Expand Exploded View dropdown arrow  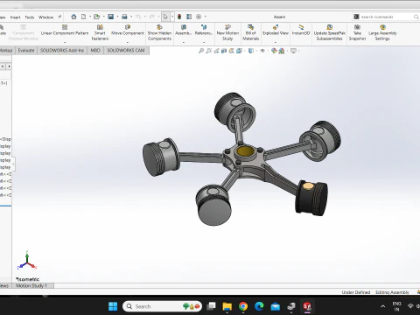click(x=276, y=42)
